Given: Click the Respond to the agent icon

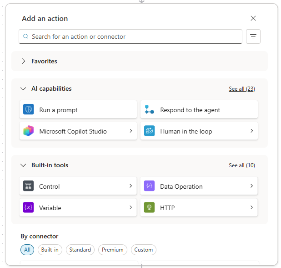Looking at the screenshot, I should [x=149, y=109].
